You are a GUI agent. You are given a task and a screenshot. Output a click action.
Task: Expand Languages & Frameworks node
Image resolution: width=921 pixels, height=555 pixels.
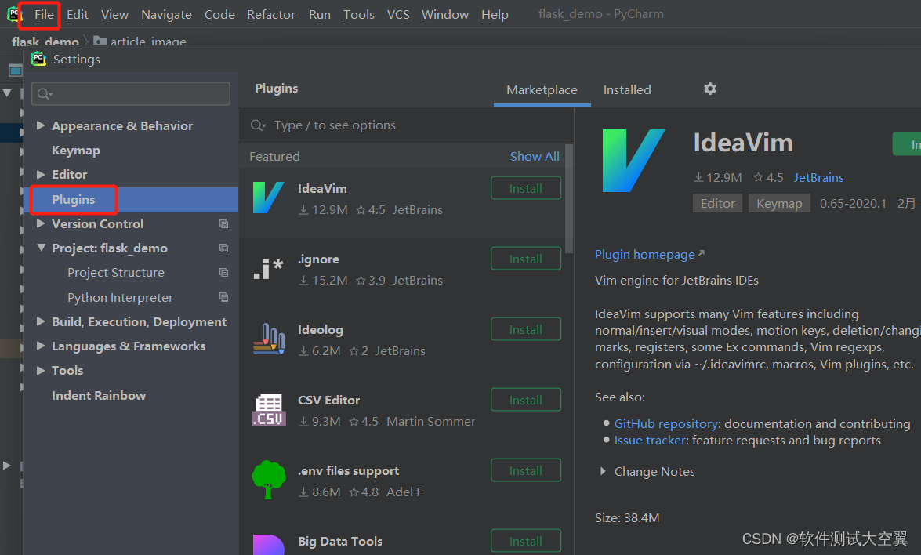[41, 346]
